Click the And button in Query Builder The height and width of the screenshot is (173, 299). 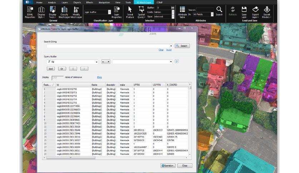pos(51,69)
